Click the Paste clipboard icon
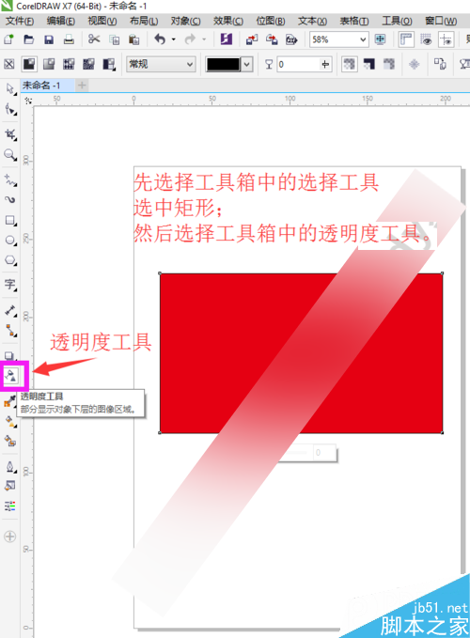 133,39
